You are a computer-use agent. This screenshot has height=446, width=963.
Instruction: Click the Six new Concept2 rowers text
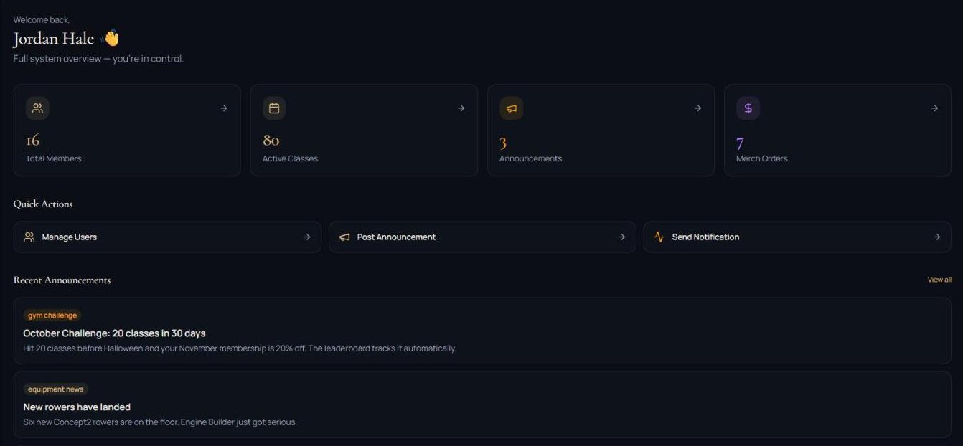tap(160, 422)
